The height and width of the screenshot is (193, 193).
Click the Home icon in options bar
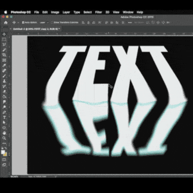(6, 22)
